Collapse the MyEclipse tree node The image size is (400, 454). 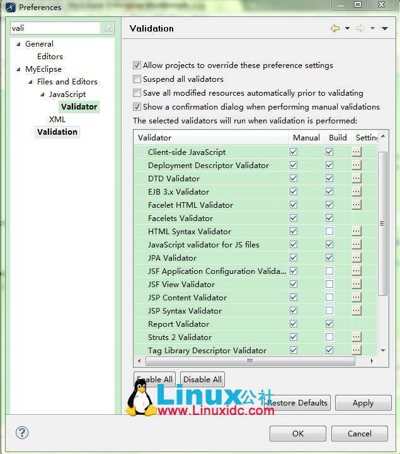tap(19, 69)
